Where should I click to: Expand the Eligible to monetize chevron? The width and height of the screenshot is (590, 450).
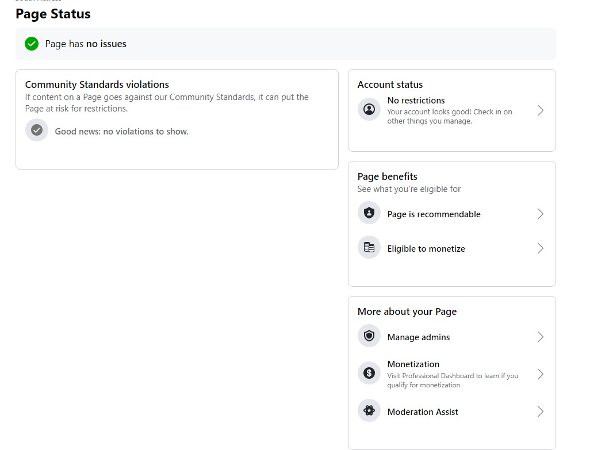click(540, 248)
